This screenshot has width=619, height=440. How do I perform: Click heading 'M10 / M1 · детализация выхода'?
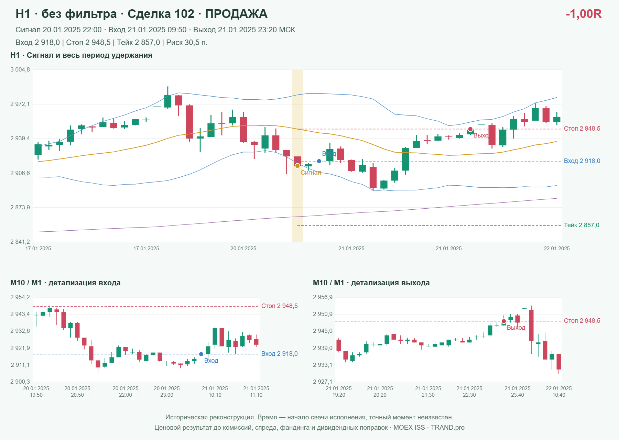click(371, 283)
